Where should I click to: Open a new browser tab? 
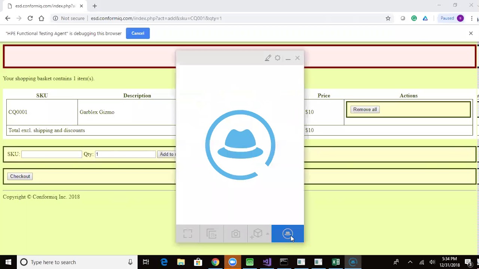click(95, 6)
